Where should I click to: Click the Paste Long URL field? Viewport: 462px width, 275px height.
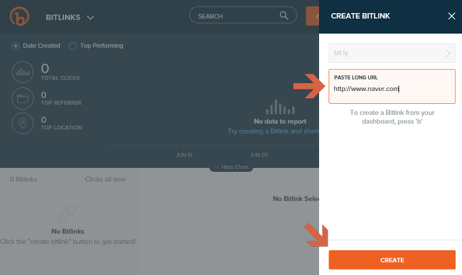392,87
